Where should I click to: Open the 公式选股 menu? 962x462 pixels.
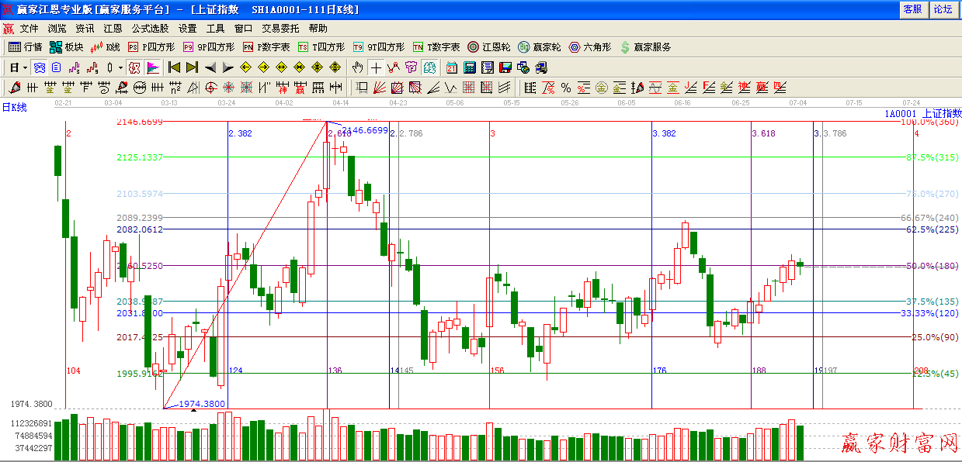(150, 28)
